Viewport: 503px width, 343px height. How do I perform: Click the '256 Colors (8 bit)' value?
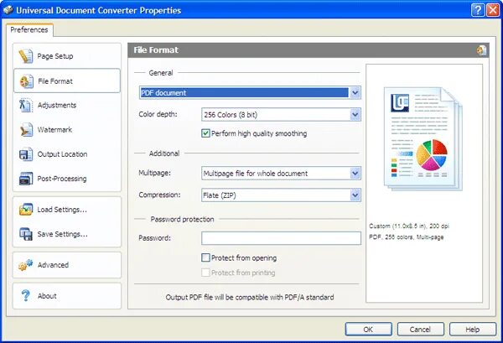tap(231, 115)
